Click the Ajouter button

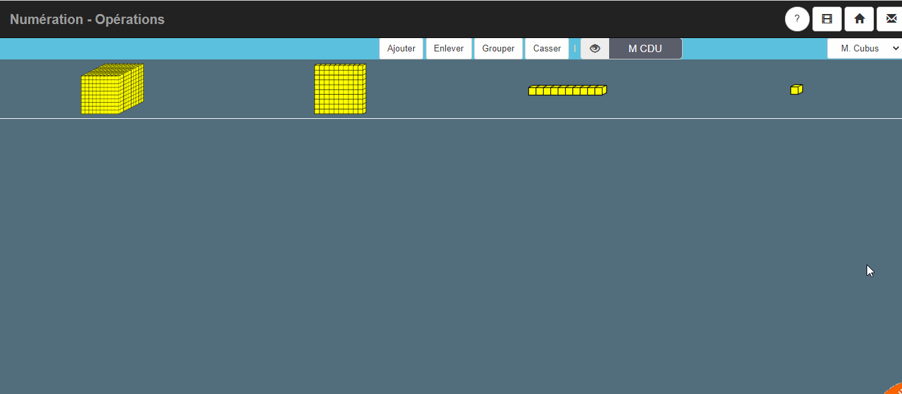point(401,49)
